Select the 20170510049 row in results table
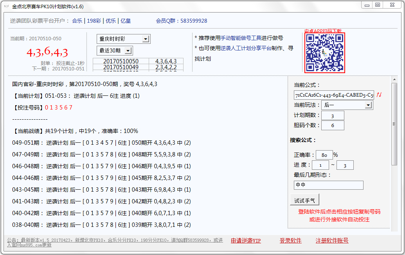 coord(138,67)
